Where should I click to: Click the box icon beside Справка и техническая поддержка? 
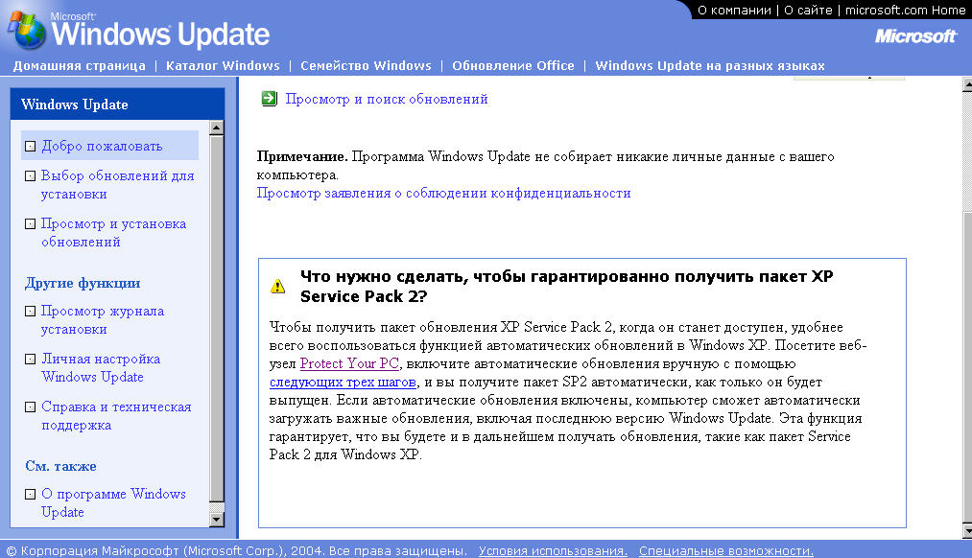pyautogui.click(x=30, y=407)
